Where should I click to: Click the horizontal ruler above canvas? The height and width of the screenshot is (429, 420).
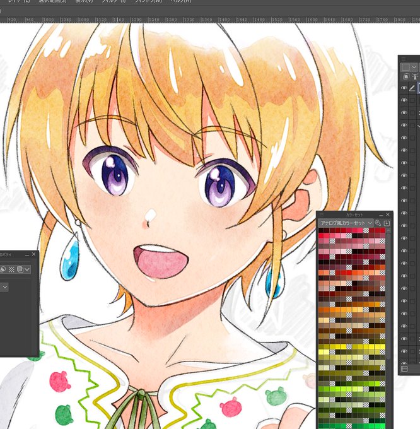pos(210,20)
